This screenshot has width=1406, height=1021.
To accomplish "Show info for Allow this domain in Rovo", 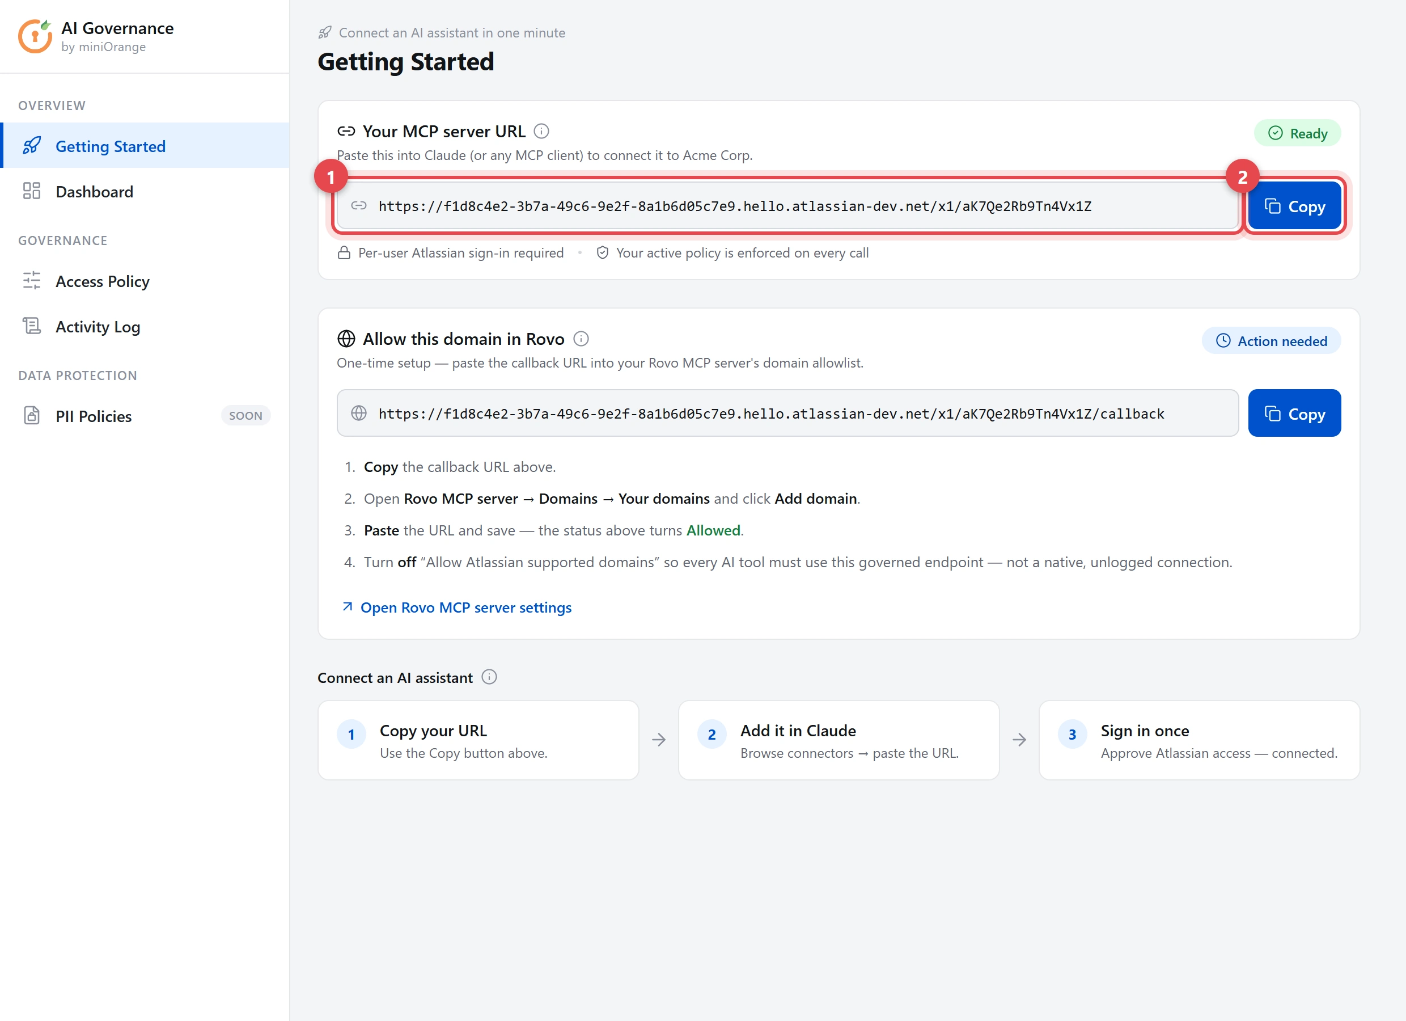I will coord(581,339).
